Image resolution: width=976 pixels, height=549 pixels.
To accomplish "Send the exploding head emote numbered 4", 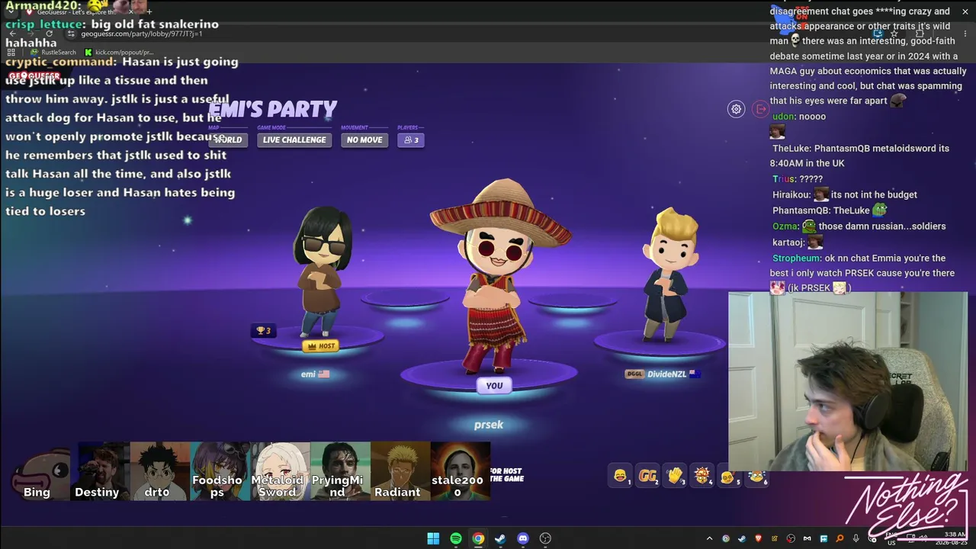I will pos(703,476).
